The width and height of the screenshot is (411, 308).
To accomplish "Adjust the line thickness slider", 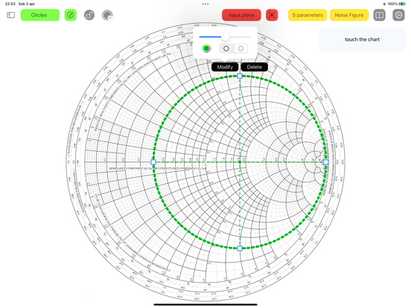I will (x=225, y=37).
